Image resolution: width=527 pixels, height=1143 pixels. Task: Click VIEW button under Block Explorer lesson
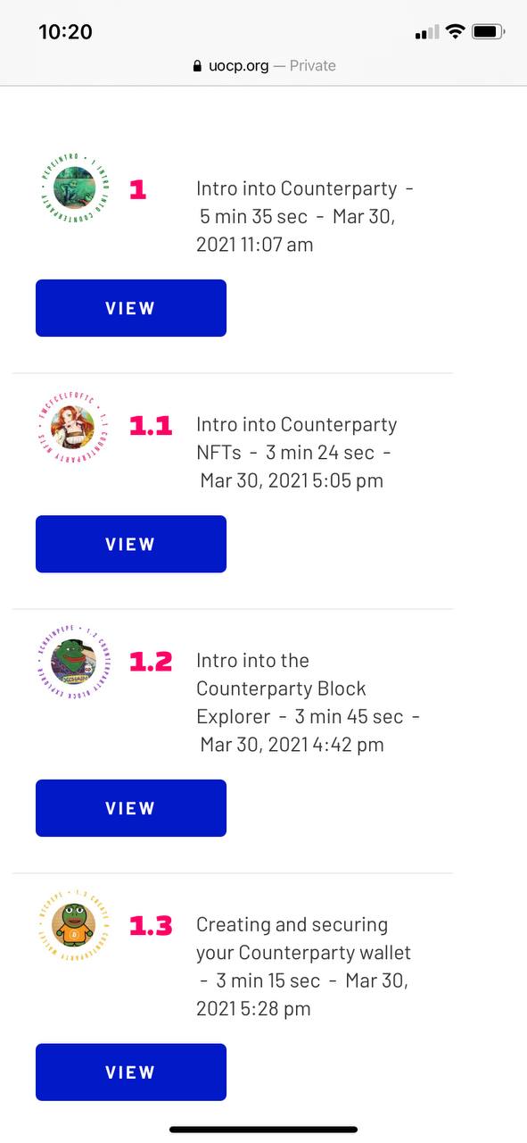[131, 808]
